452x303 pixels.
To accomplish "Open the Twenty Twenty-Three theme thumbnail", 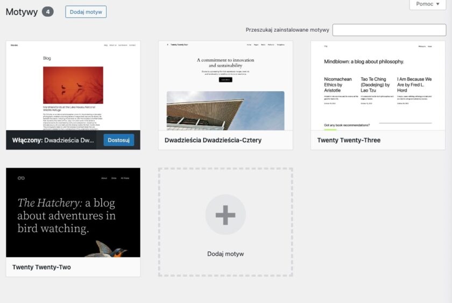I will click(378, 85).
